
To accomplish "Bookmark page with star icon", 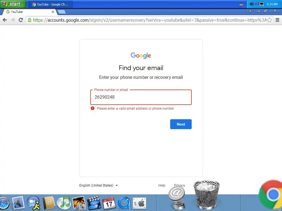I will tap(269, 20).
